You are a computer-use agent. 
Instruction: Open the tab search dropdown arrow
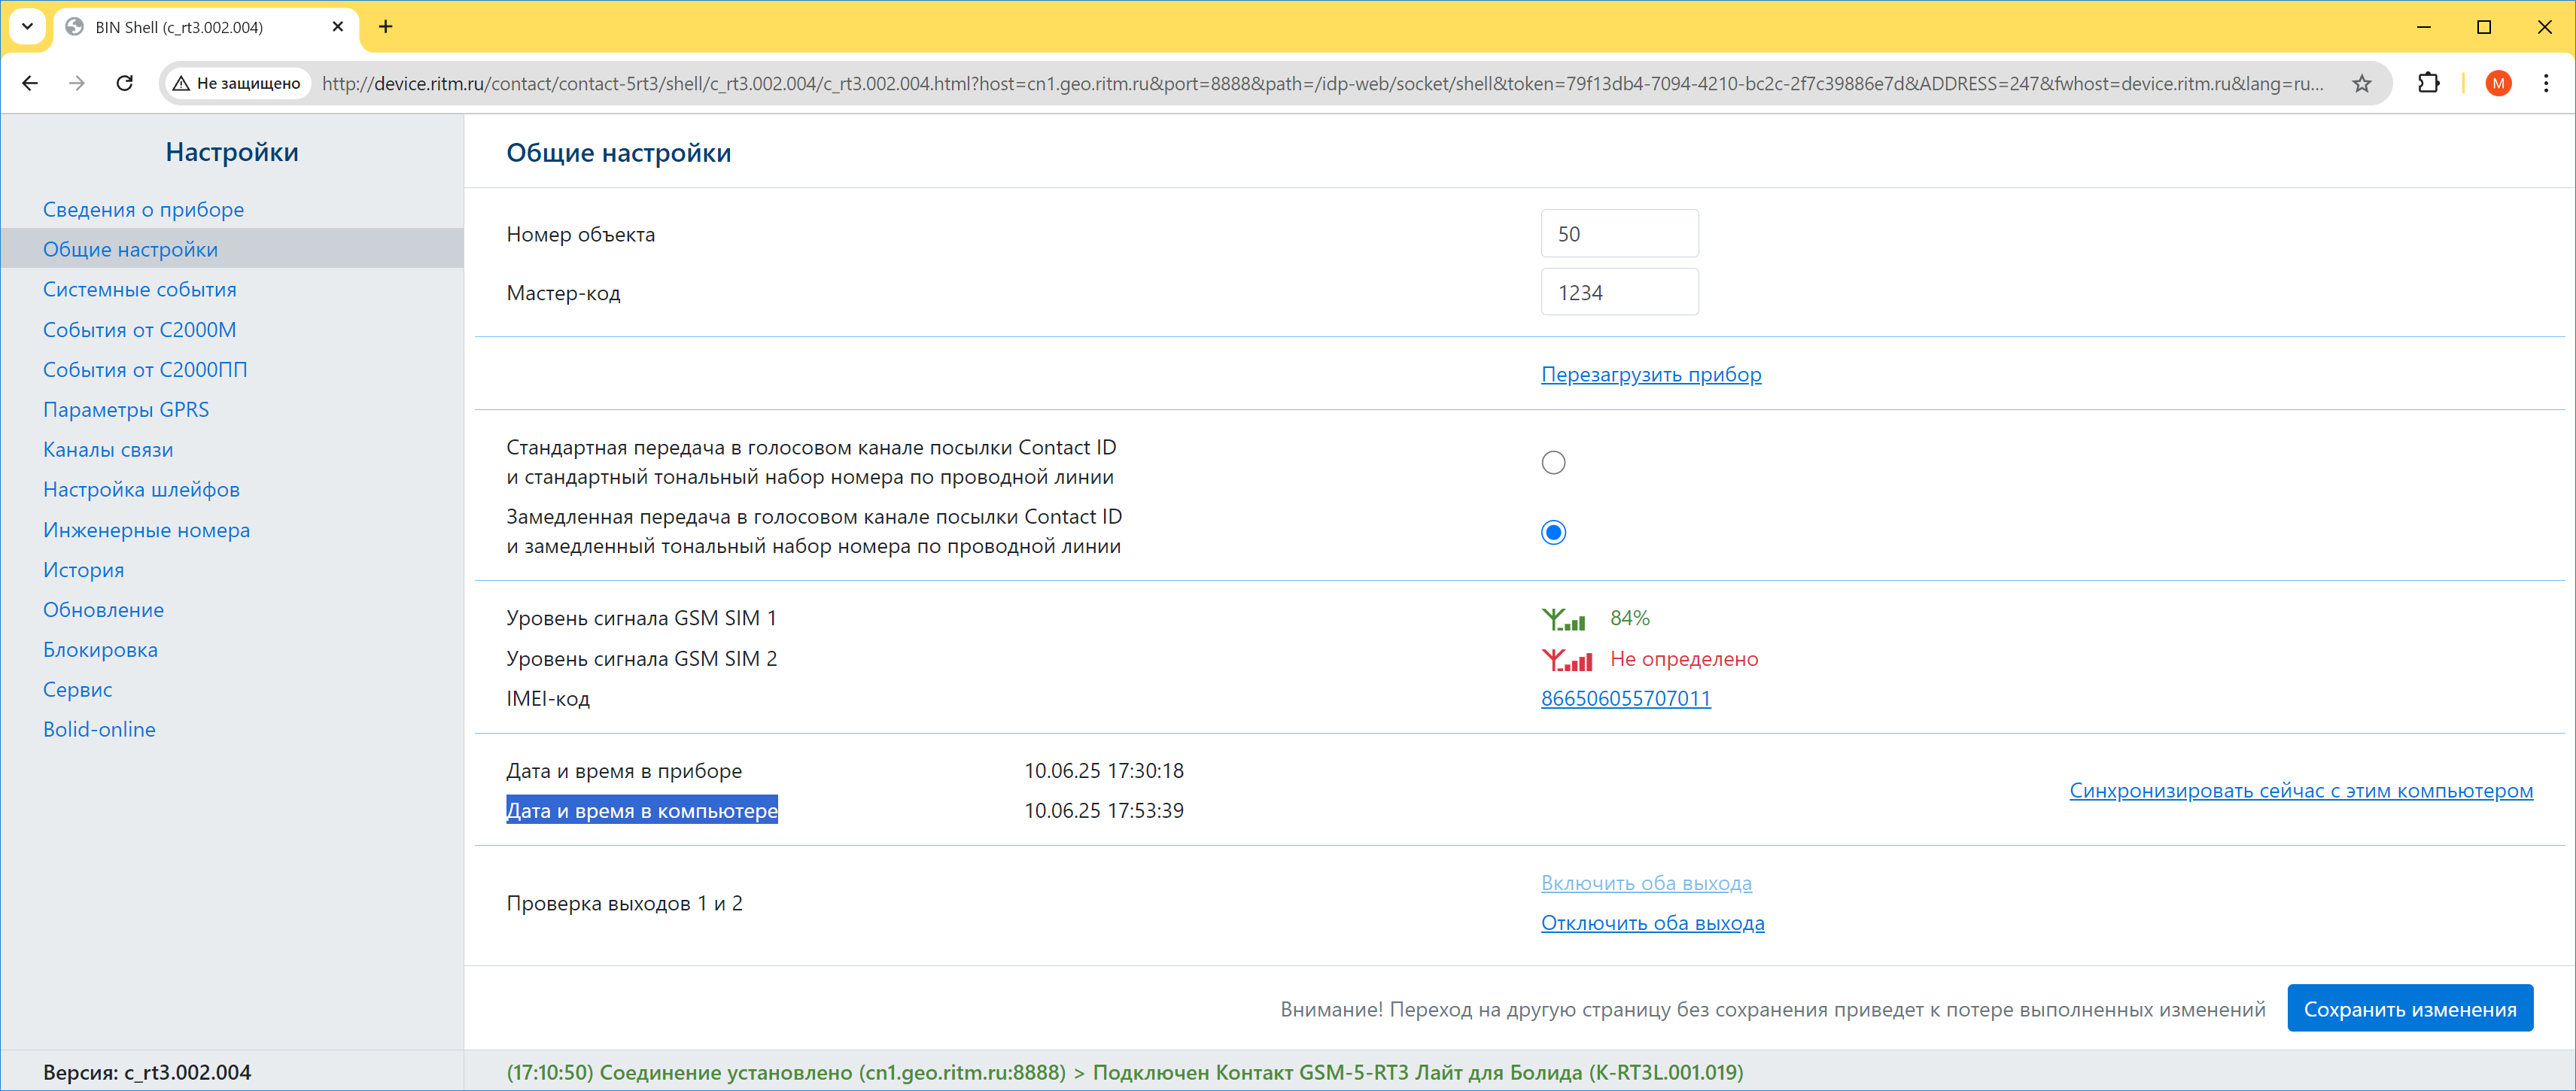28,27
